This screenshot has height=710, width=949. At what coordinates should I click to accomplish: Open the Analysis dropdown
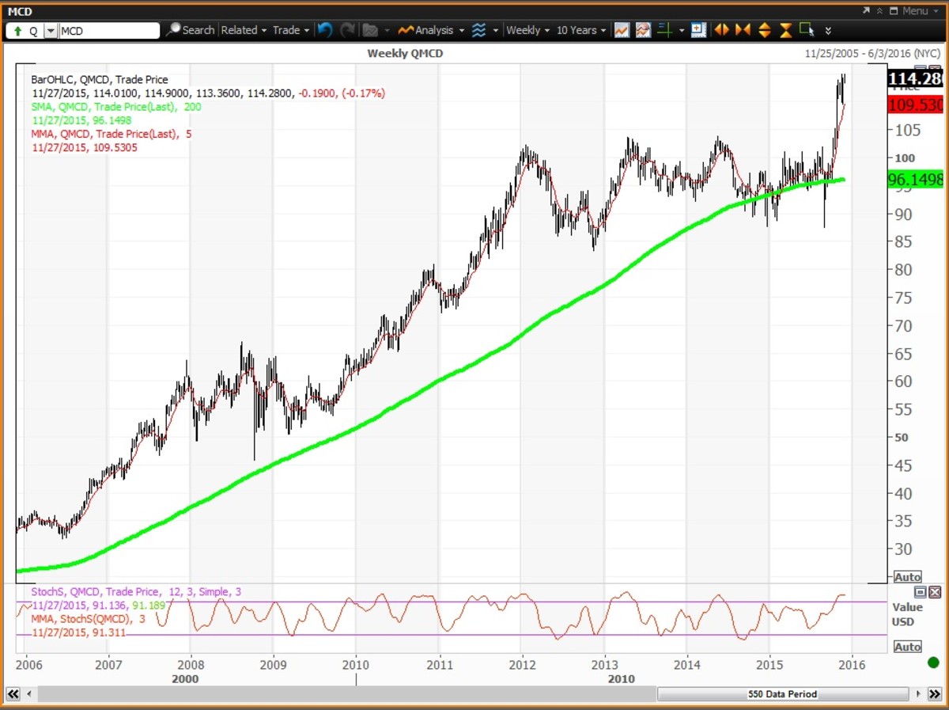pyautogui.click(x=433, y=30)
